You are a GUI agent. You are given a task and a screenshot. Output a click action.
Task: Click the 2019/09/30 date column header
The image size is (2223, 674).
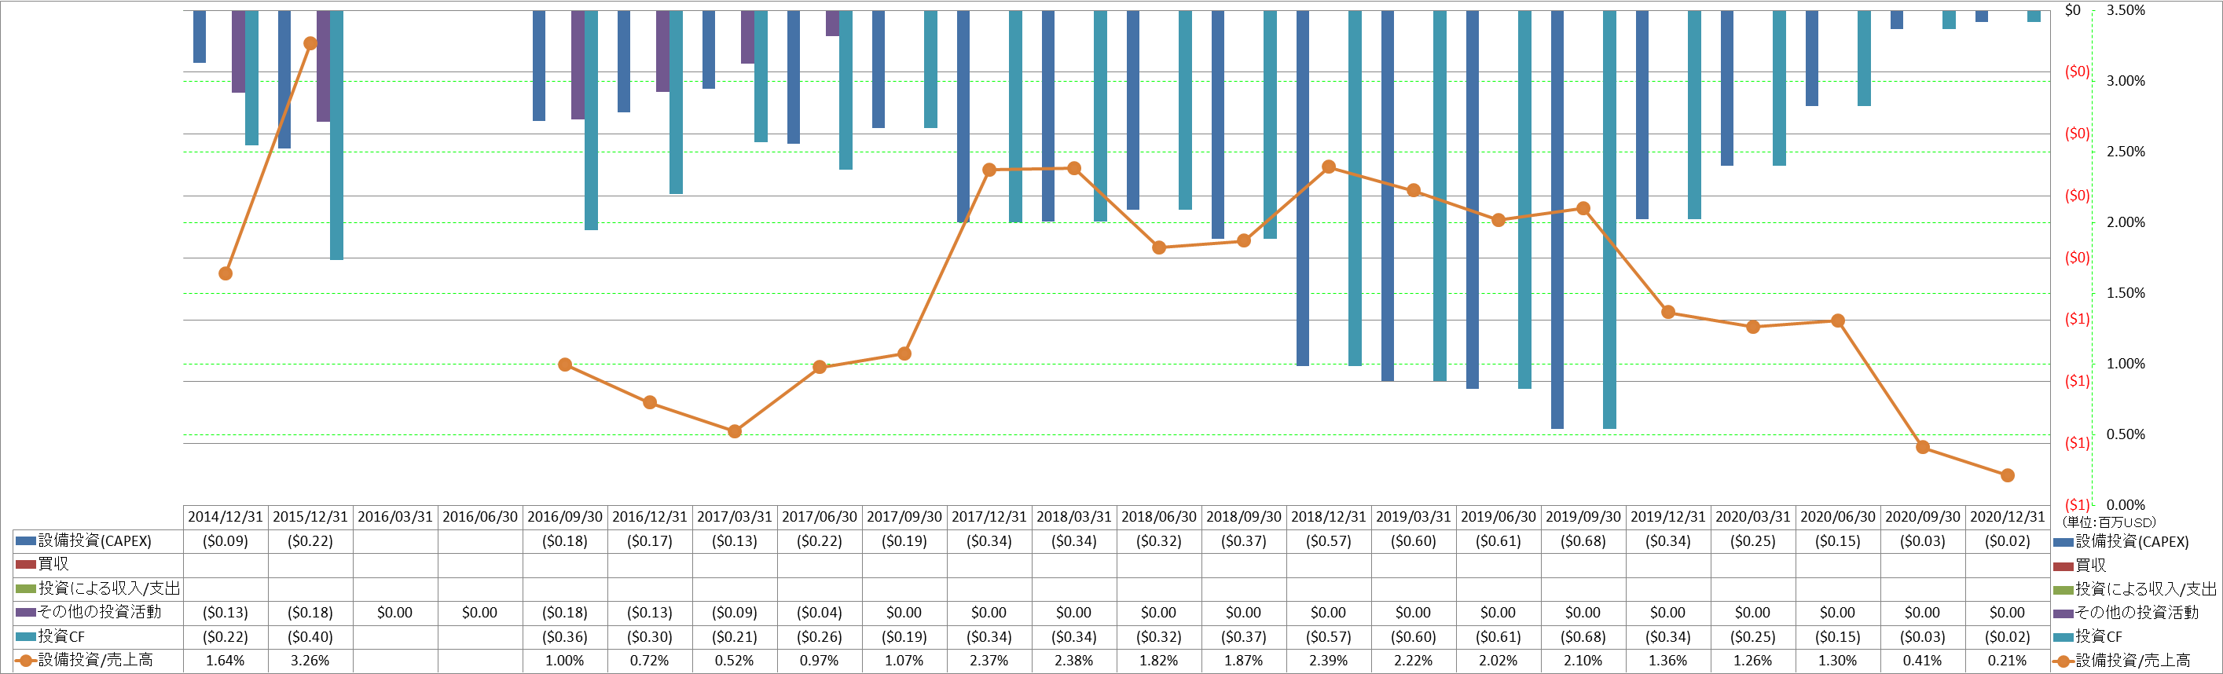[1583, 517]
